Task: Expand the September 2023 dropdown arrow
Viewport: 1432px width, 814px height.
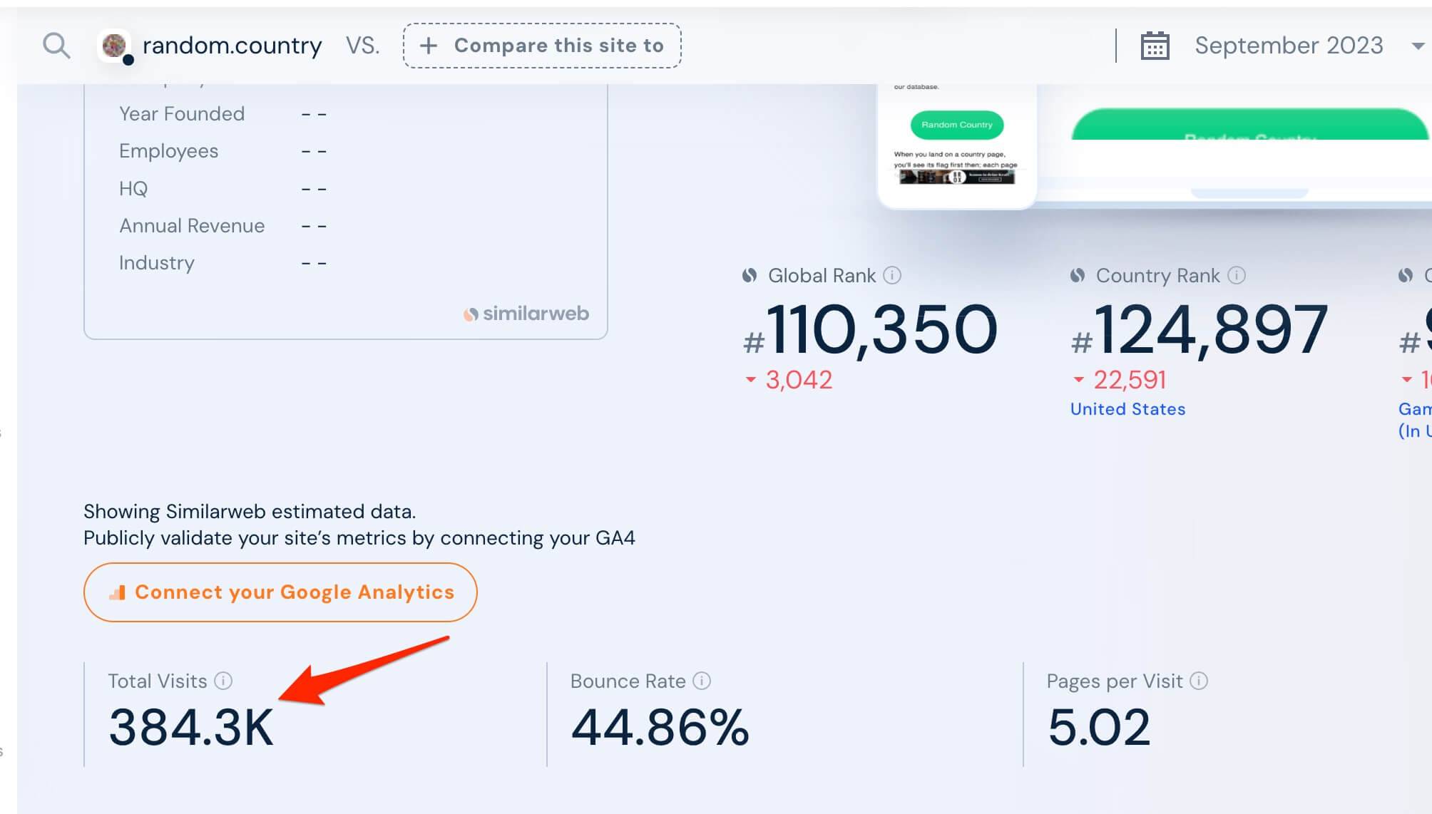Action: (1418, 46)
